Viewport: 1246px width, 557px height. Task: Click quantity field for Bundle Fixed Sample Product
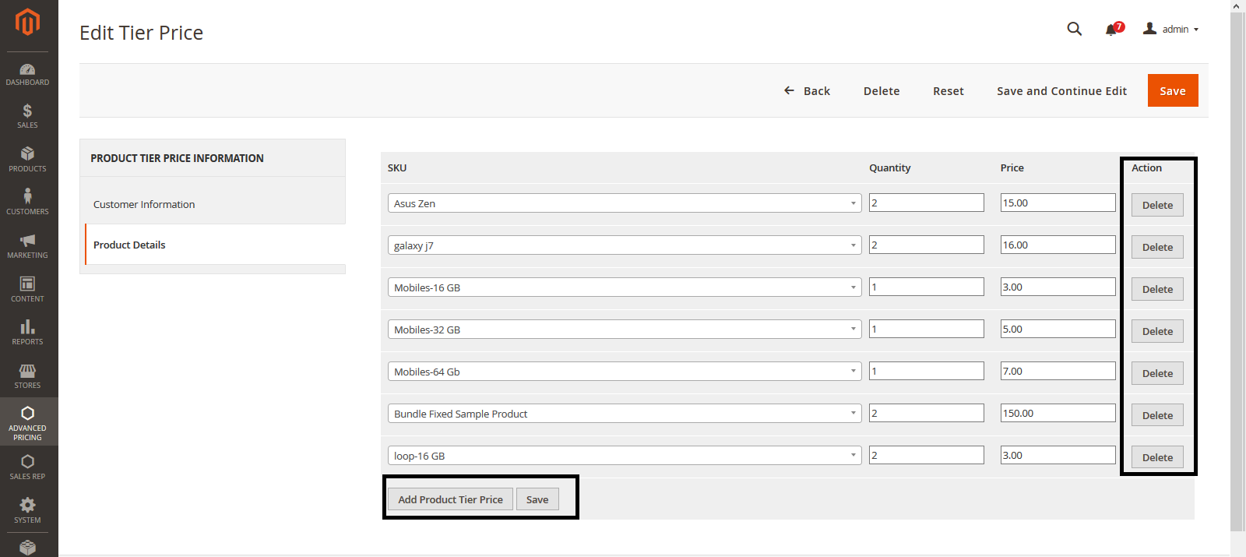pos(927,413)
